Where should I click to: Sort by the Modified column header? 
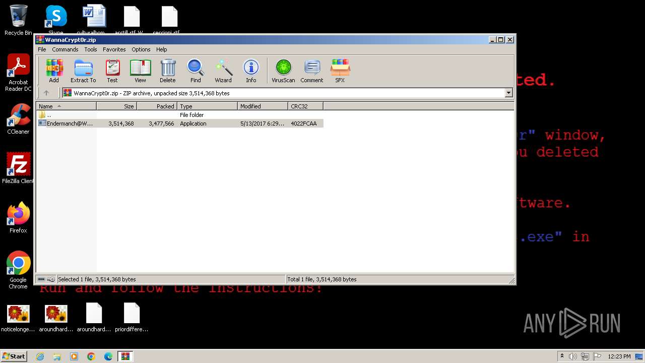click(x=263, y=106)
